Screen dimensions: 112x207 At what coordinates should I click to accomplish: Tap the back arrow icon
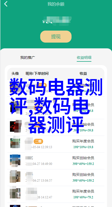tap(6, 4)
